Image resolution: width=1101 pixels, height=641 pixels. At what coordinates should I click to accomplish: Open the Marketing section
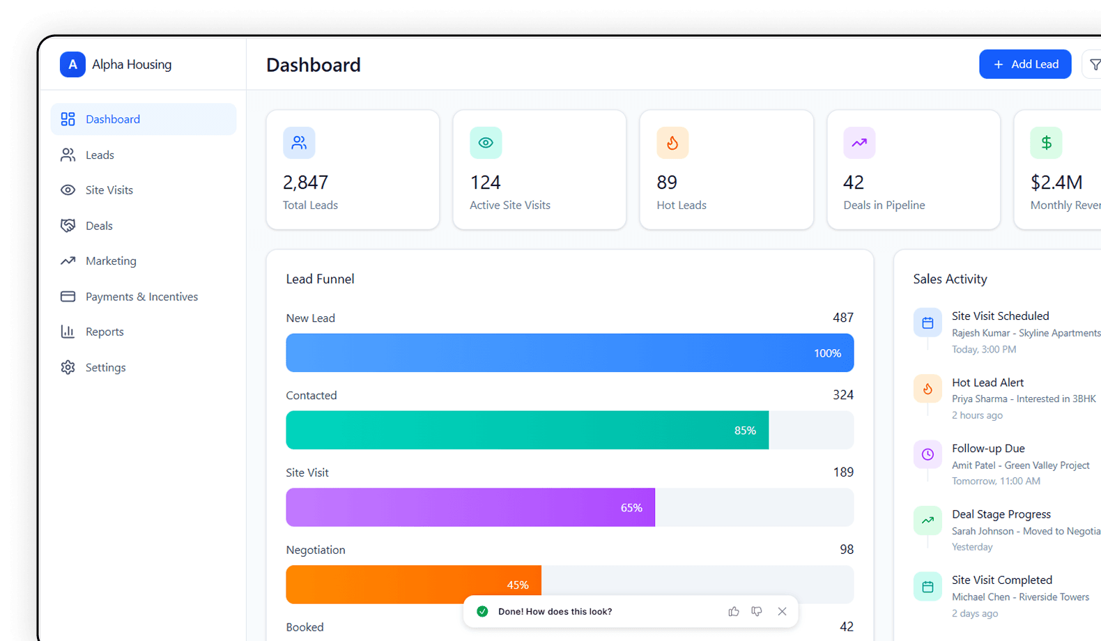(144, 261)
